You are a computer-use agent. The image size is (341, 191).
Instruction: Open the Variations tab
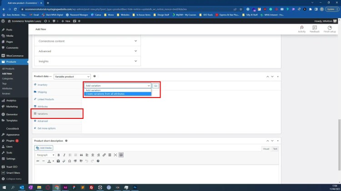point(57,114)
